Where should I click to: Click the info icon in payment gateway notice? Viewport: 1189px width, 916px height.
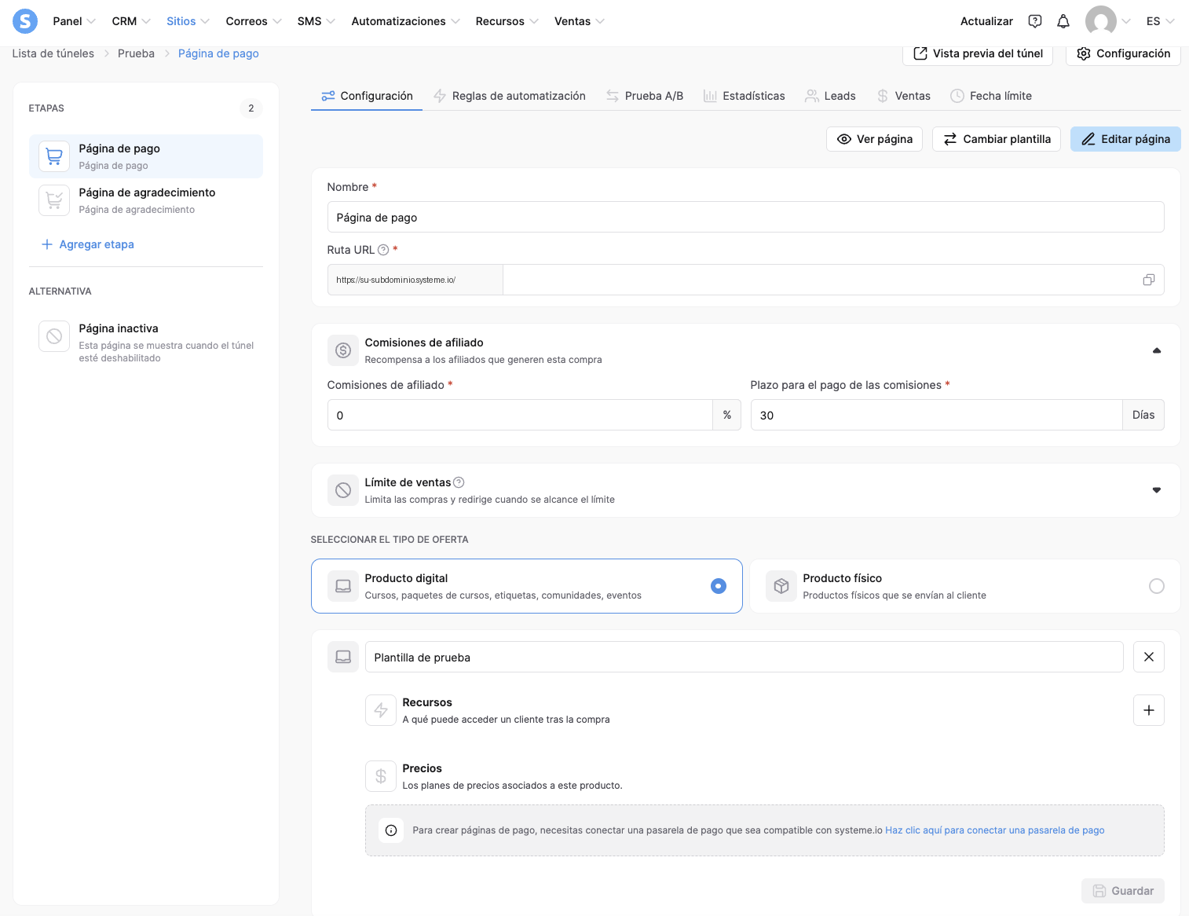click(x=391, y=830)
